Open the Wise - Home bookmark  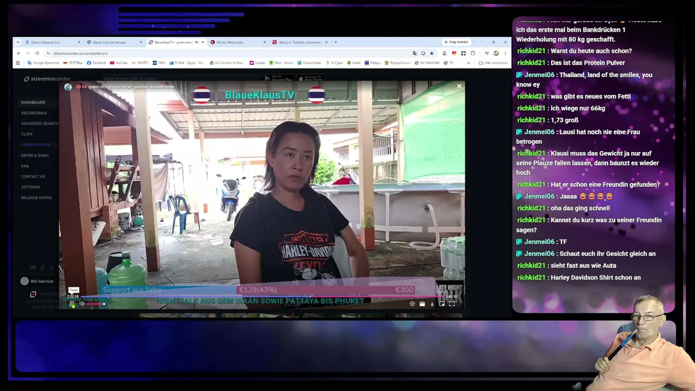coord(281,63)
